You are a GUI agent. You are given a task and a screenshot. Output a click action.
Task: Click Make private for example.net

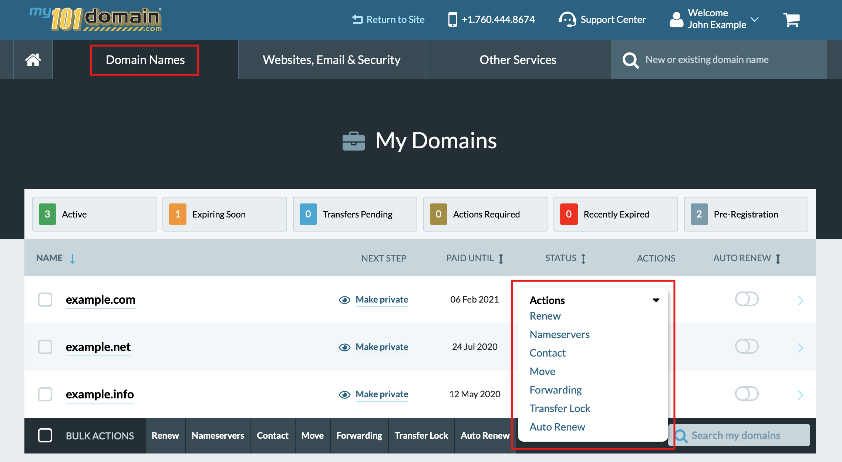pos(382,347)
